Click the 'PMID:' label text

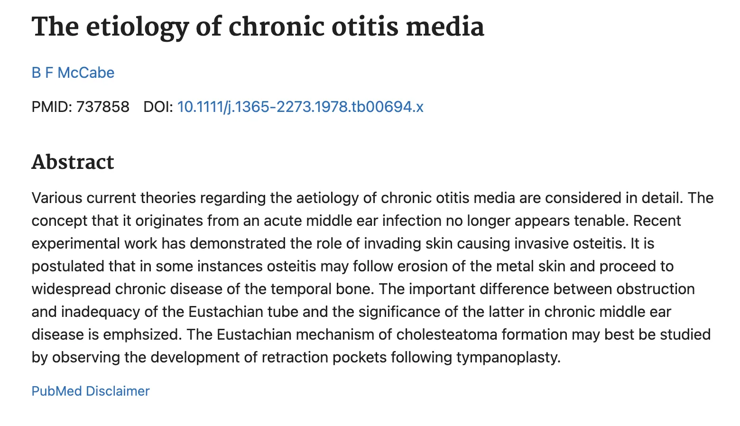tap(52, 107)
